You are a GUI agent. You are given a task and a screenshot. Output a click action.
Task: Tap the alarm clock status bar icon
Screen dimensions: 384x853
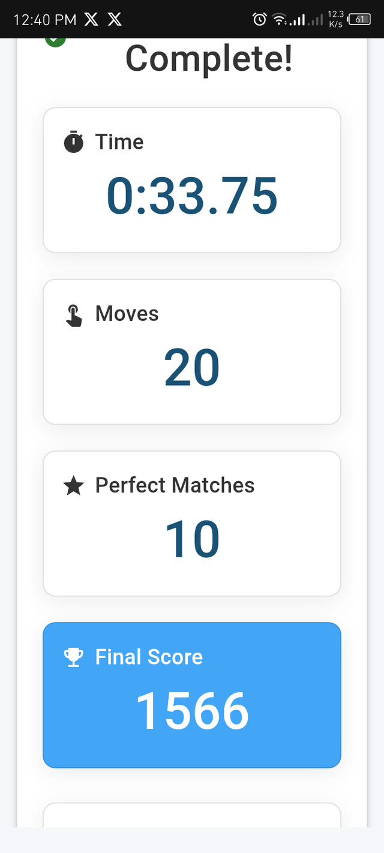260,19
